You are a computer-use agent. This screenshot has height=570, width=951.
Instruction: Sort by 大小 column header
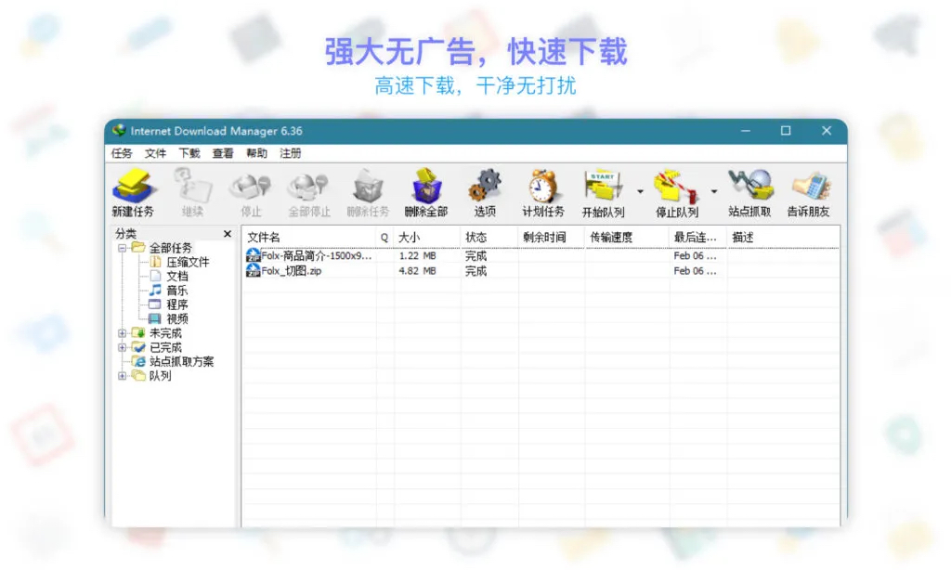pyautogui.click(x=427, y=238)
